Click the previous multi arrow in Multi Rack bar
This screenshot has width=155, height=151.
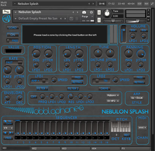89,4
